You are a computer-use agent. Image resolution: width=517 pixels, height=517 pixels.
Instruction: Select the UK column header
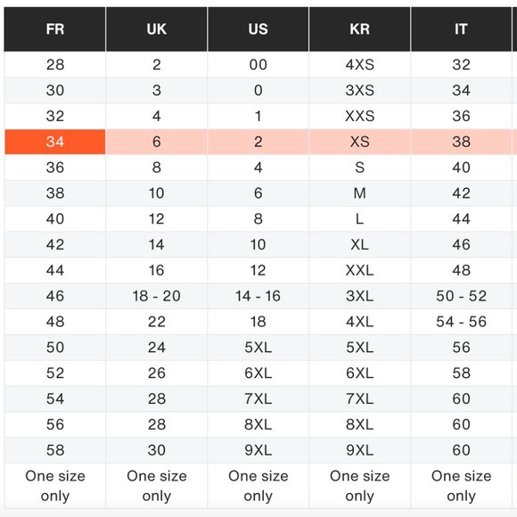coord(157,29)
